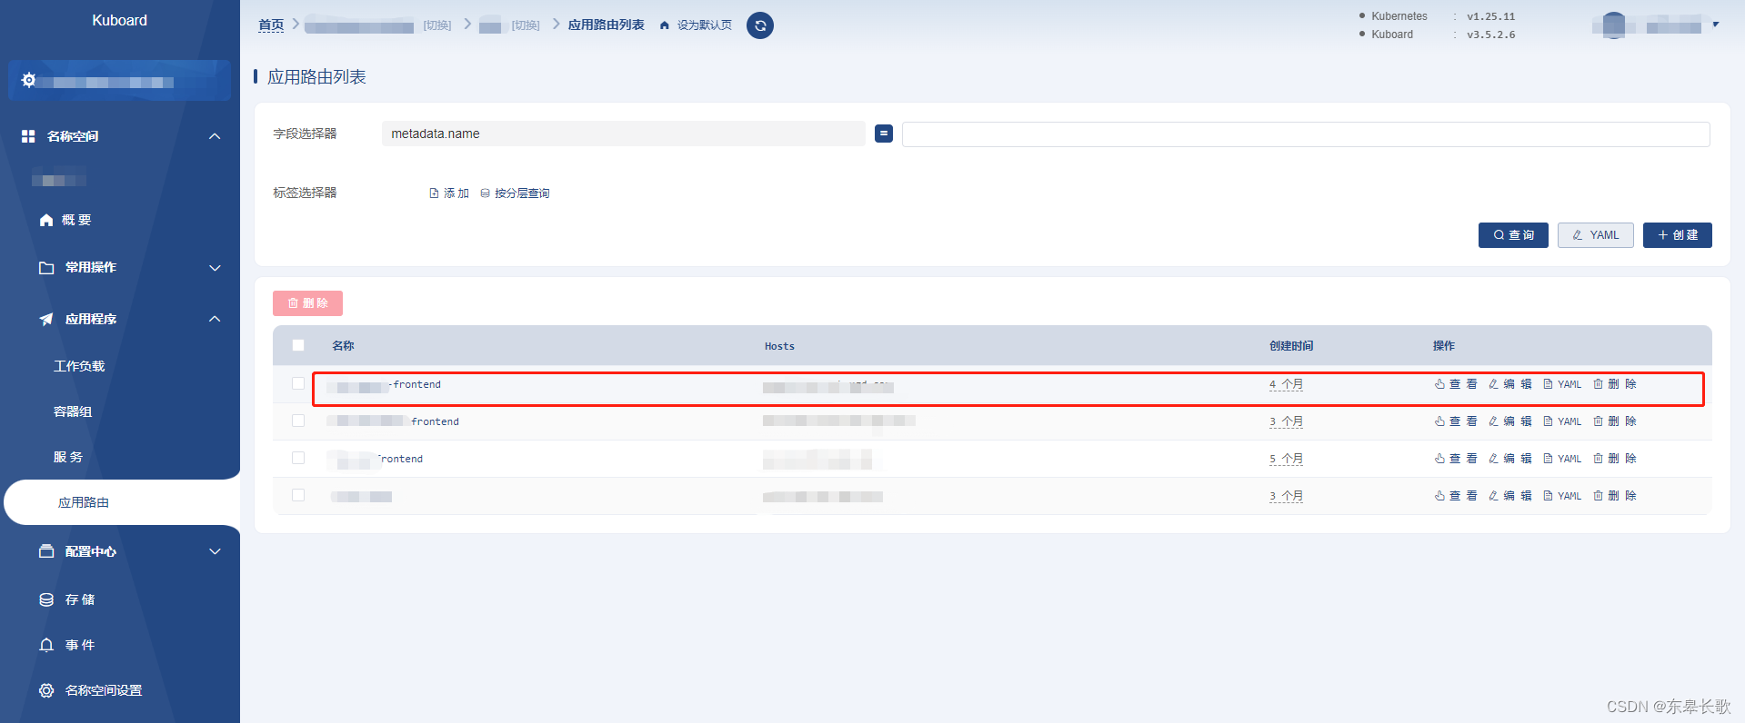
Task: Expand the 常用操作 sidebar section
Action: (x=215, y=268)
